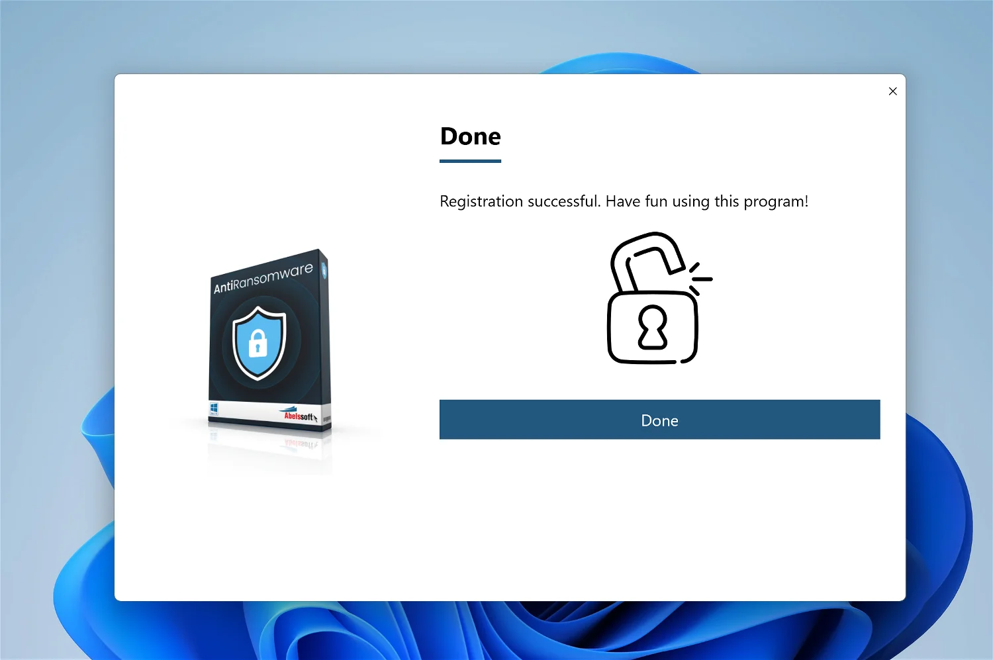Viewport: 993px width, 660px height.
Task: Click the 'Registration successful' message text
Action: 624,201
